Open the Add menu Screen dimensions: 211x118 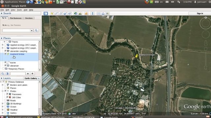pyautogui.click(x=25, y=10)
